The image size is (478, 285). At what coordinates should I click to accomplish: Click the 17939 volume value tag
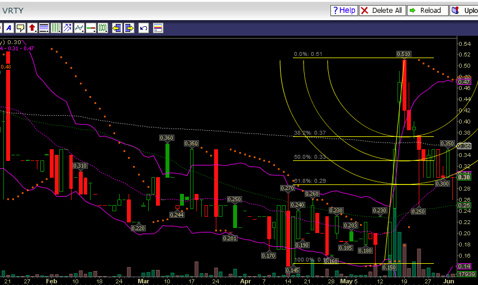(467, 274)
